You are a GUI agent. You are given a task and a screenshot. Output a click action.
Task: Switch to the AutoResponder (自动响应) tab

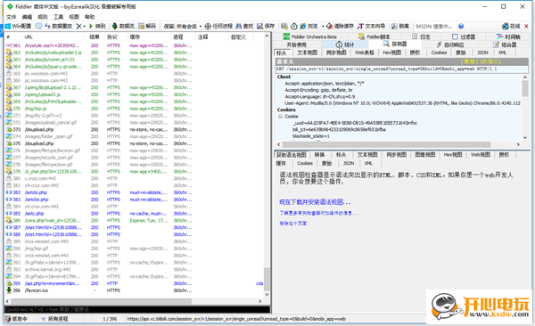pyautogui.click(x=450, y=45)
